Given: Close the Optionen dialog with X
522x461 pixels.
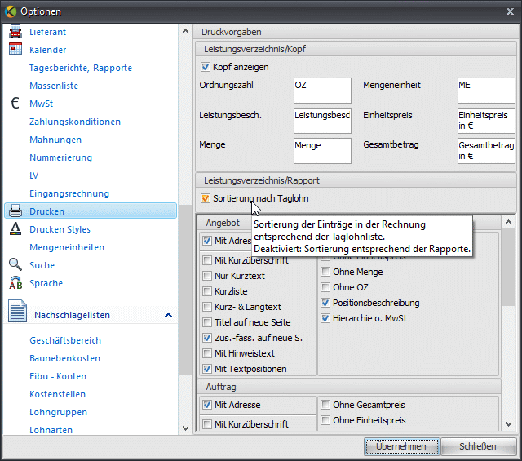Looking at the screenshot, I should (x=510, y=11).
